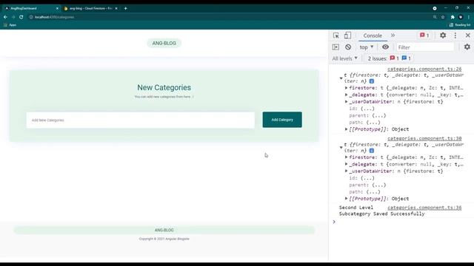Open Chrome three-dot menu
Screen dimensions: 474x266
pos(469,17)
